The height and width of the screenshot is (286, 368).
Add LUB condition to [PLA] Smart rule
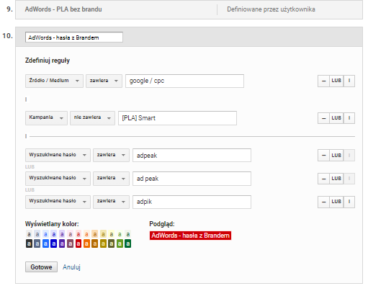[x=336, y=118]
